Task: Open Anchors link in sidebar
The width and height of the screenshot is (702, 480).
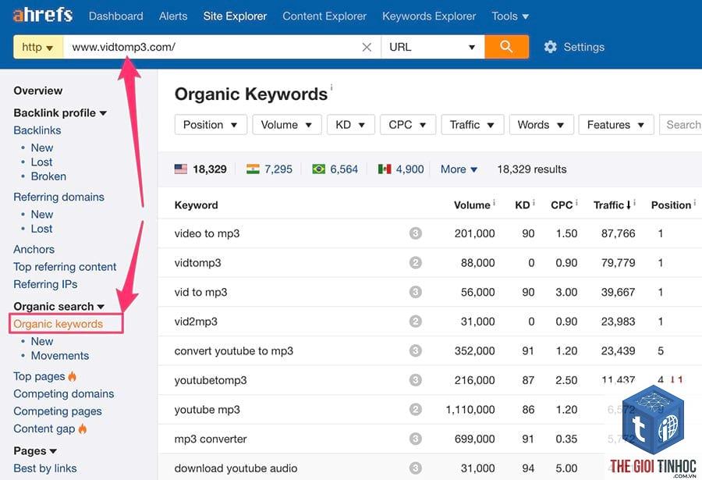Action: 34,249
